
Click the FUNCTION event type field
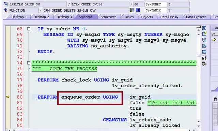(x=24, y=10)
